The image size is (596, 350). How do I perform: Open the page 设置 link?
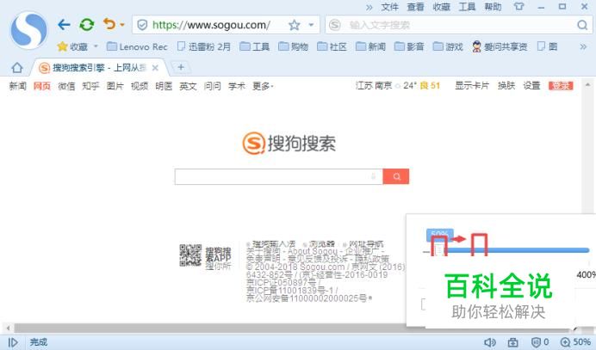pos(531,85)
